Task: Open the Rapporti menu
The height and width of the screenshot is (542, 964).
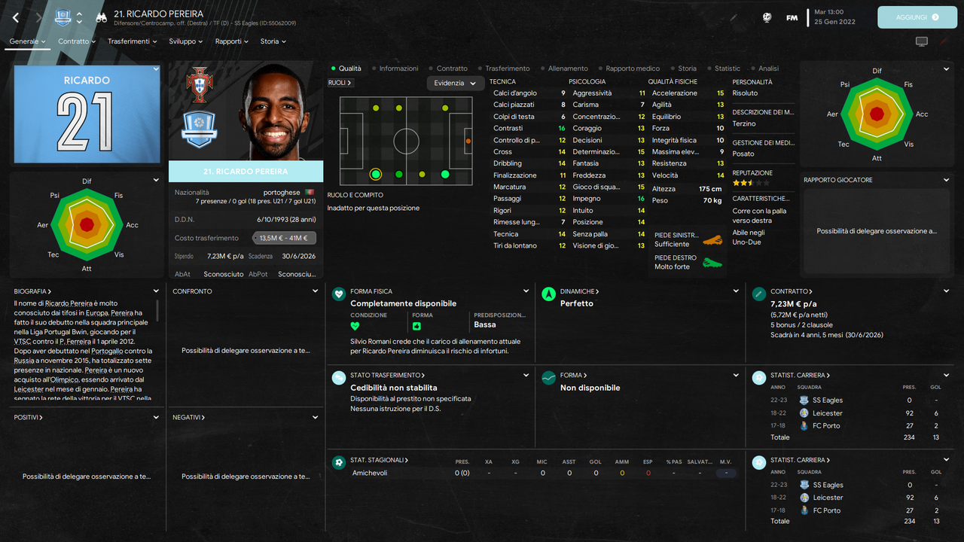Action: click(x=232, y=41)
